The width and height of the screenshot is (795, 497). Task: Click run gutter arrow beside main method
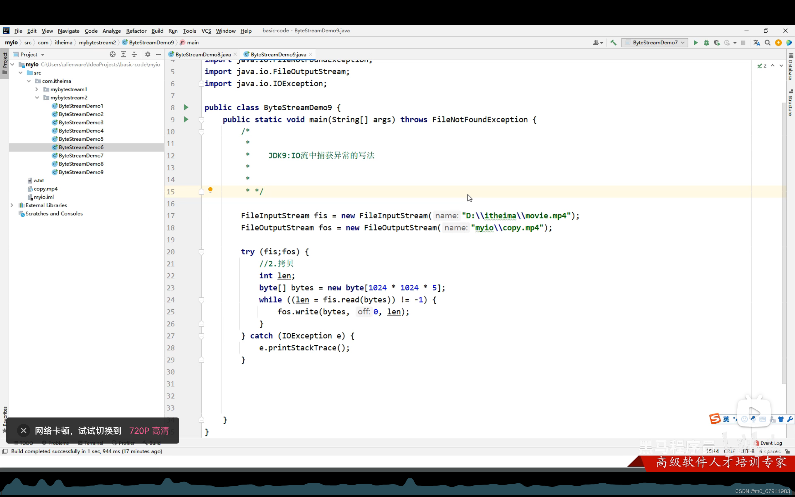[186, 120]
